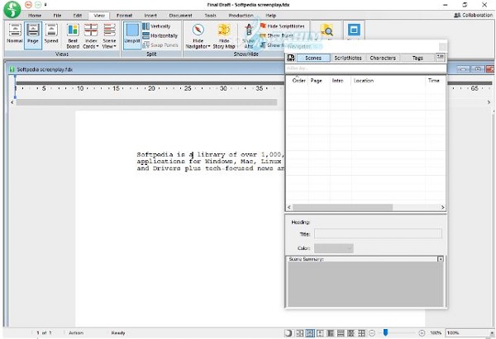Open the Beat Board

tap(73, 36)
